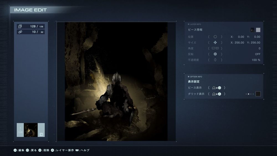
Task: Click the IMAGE EDIT title
Action: click(30, 10)
